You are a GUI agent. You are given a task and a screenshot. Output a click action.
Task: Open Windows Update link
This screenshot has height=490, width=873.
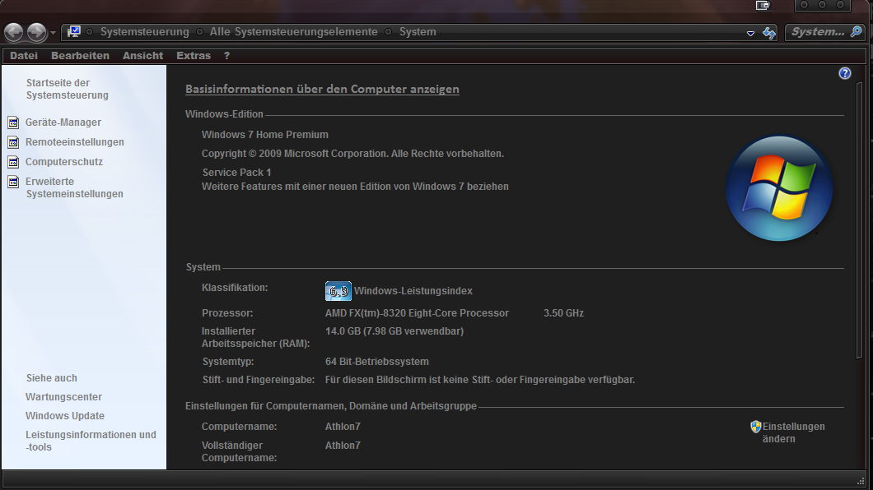tap(64, 415)
